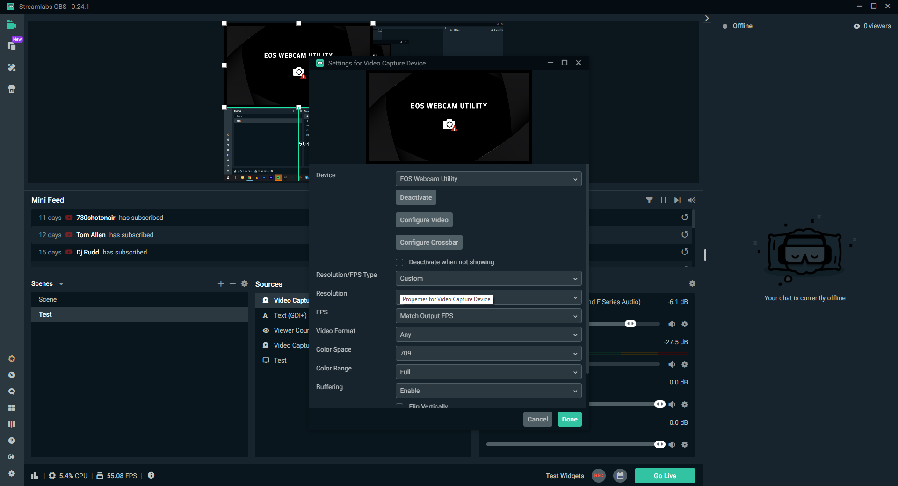Click the Done button in settings dialog
Screen dimensions: 898x486
tap(569, 419)
